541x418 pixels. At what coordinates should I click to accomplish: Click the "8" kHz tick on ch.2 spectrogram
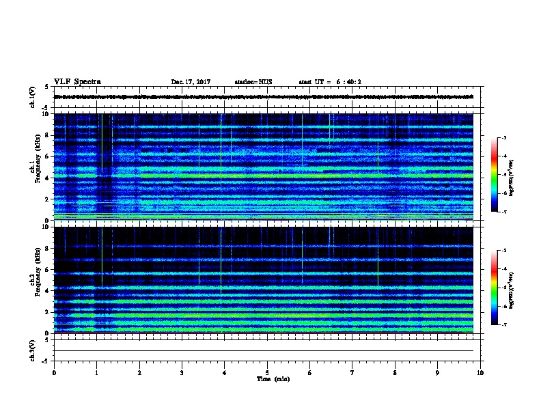(48, 249)
